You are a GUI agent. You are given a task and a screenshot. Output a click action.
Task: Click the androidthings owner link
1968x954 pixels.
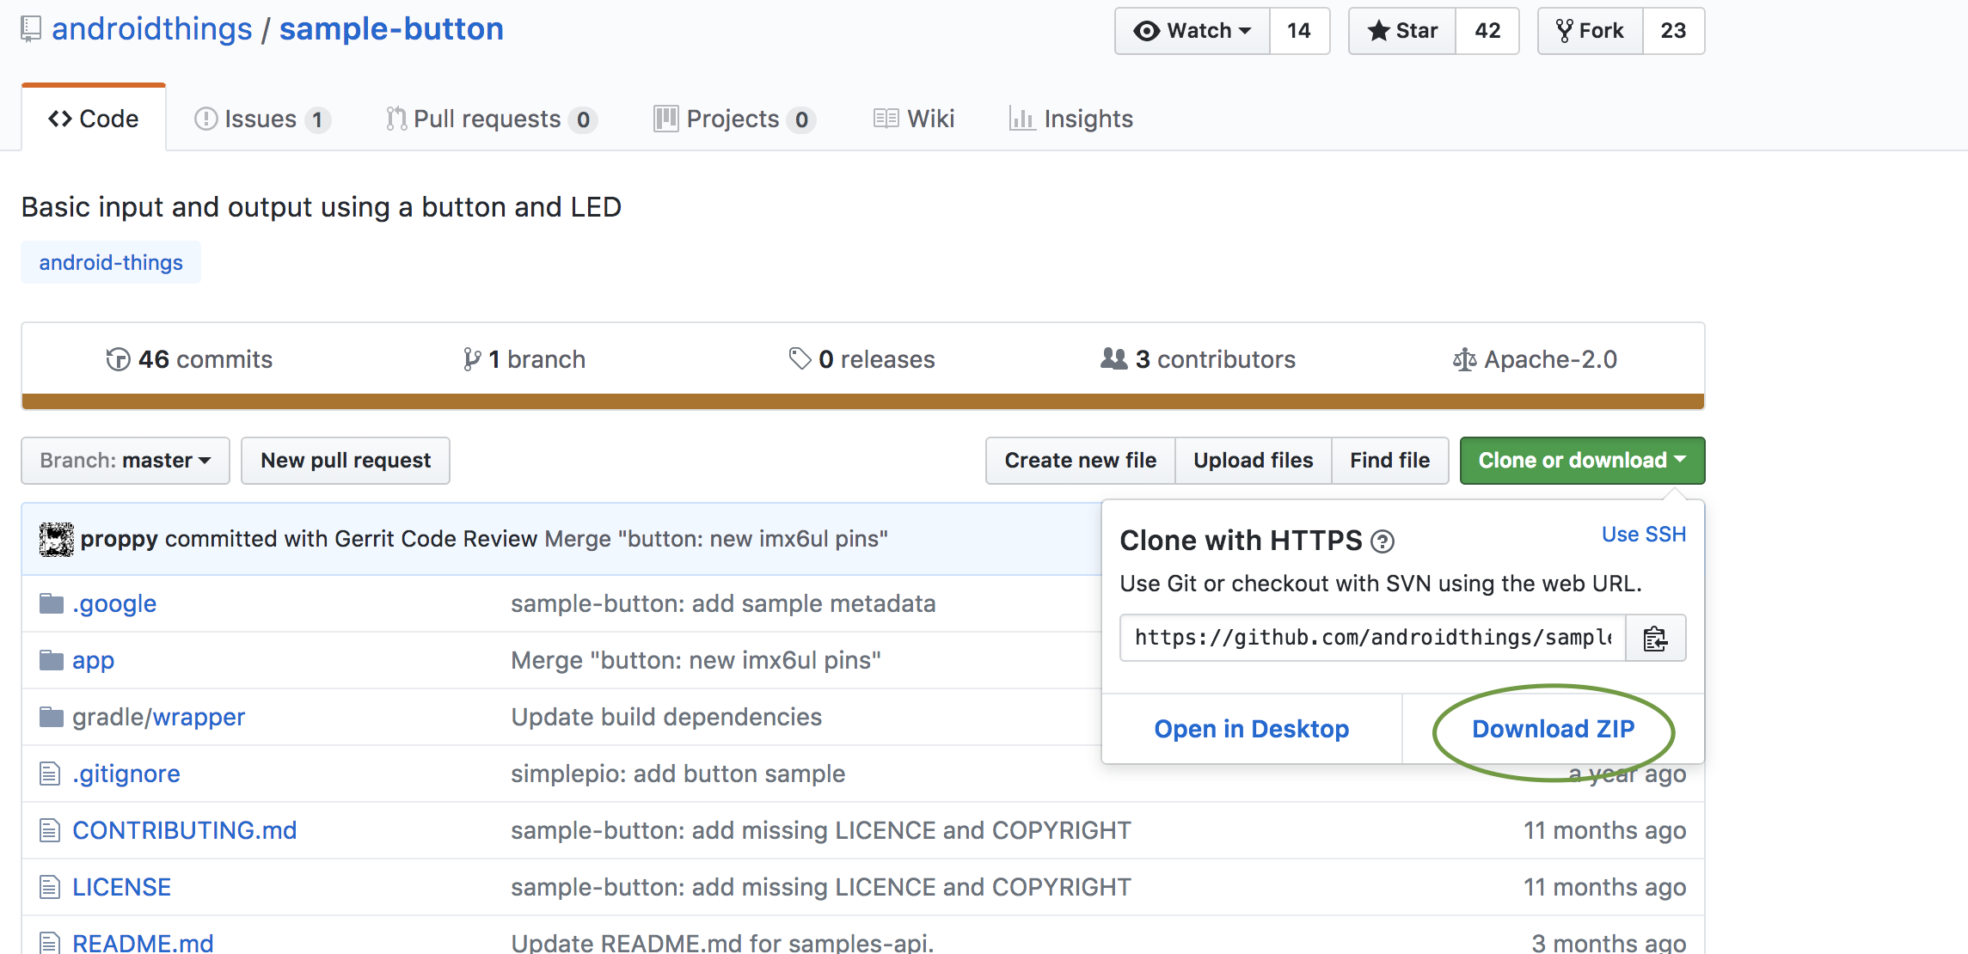coord(152,29)
